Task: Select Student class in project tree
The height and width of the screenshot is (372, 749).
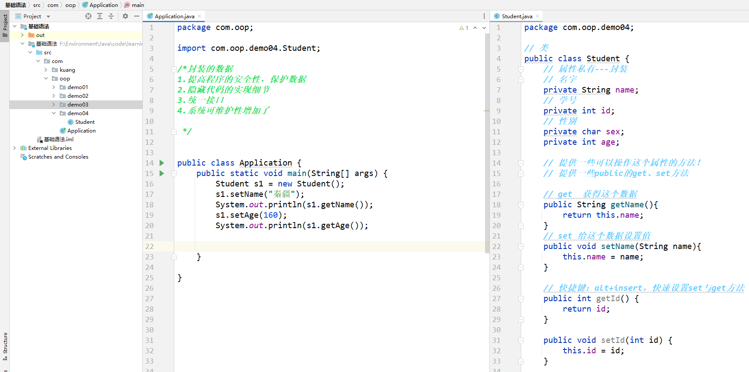Action: (x=81, y=122)
